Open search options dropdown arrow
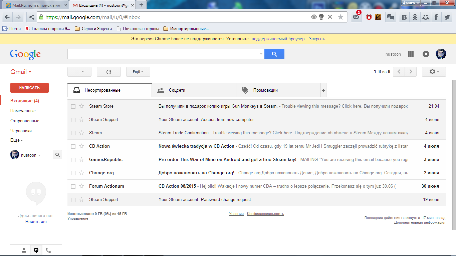This screenshot has height=256, width=456. [x=261, y=54]
